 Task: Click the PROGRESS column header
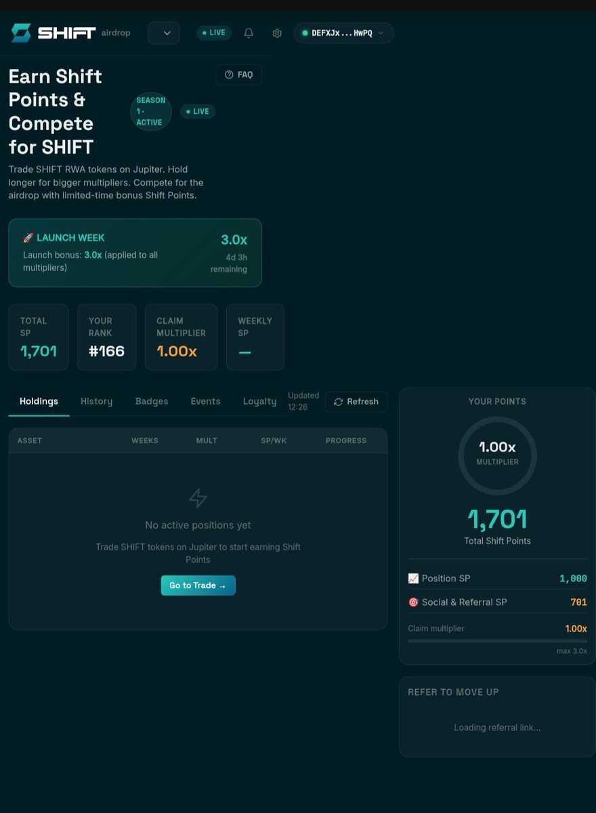346,440
